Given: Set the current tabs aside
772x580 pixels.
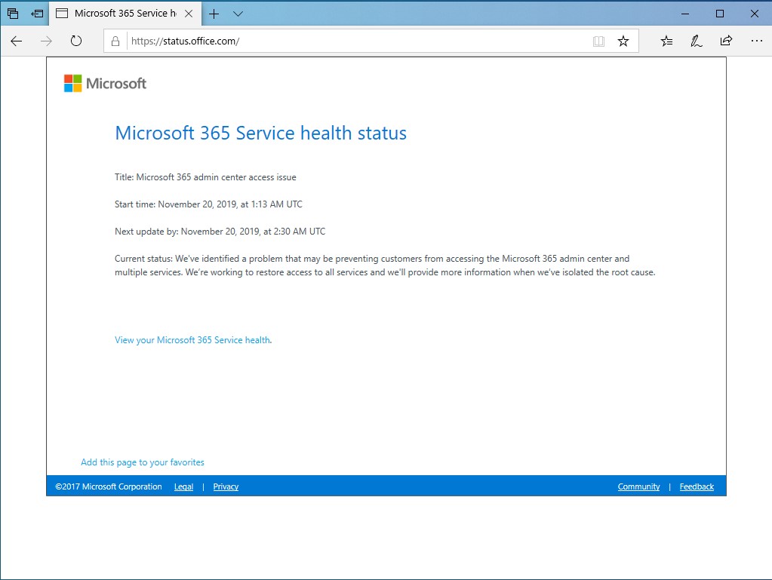Looking at the screenshot, I should pos(12,13).
